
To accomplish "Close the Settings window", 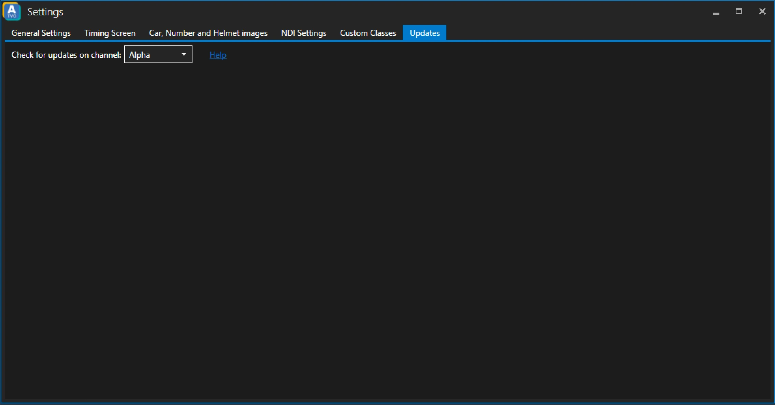I will pyautogui.click(x=762, y=12).
